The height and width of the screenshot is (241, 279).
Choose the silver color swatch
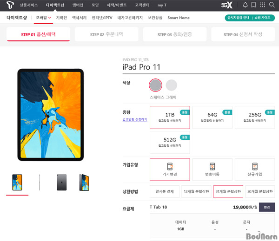[171, 85]
